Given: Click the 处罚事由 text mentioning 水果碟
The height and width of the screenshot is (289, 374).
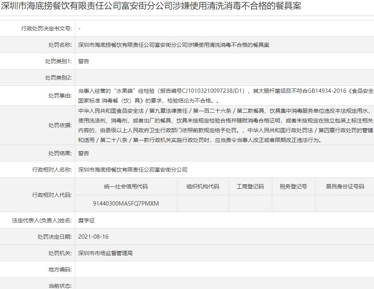Looking at the screenshot, I should coord(226,96).
